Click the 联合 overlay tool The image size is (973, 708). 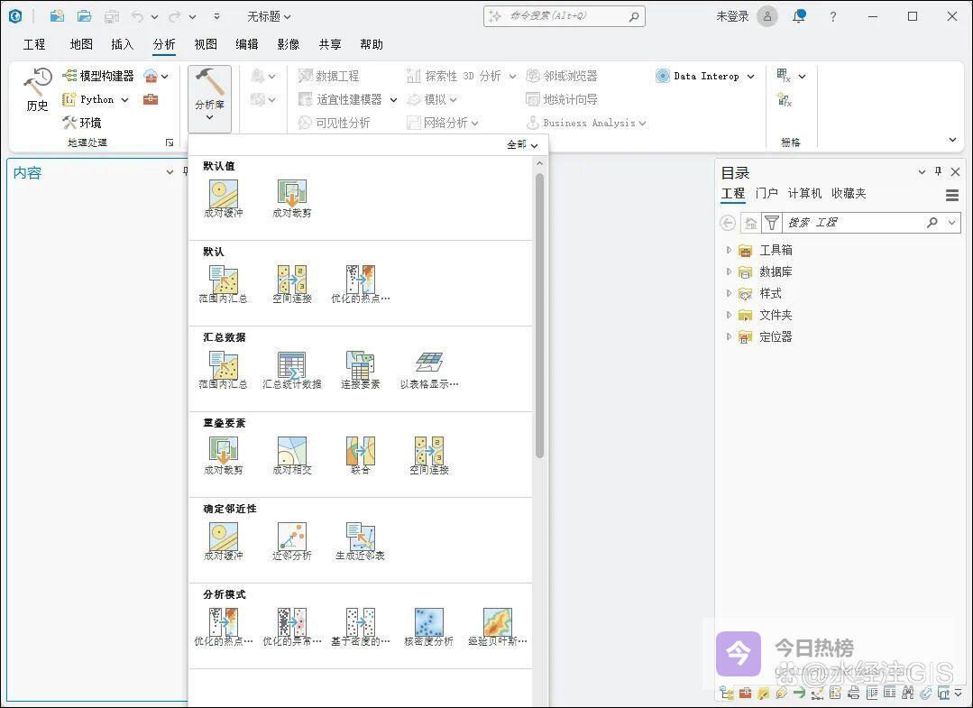click(x=360, y=455)
